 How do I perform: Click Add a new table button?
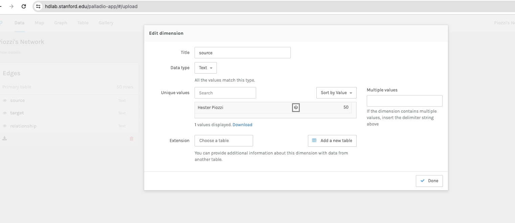click(332, 141)
